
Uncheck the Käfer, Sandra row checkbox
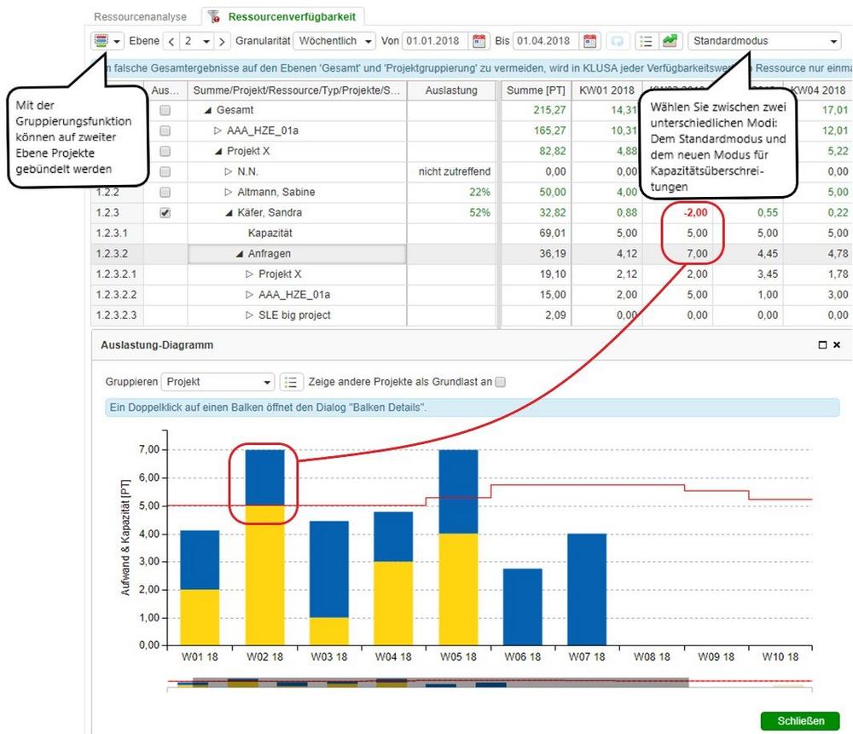(x=165, y=213)
